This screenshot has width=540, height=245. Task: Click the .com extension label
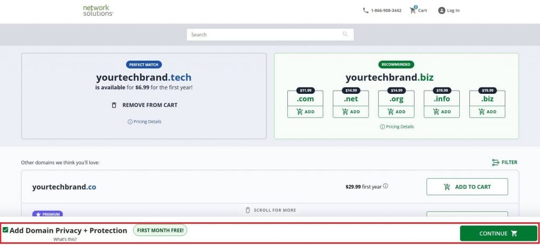[x=305, y=99]
